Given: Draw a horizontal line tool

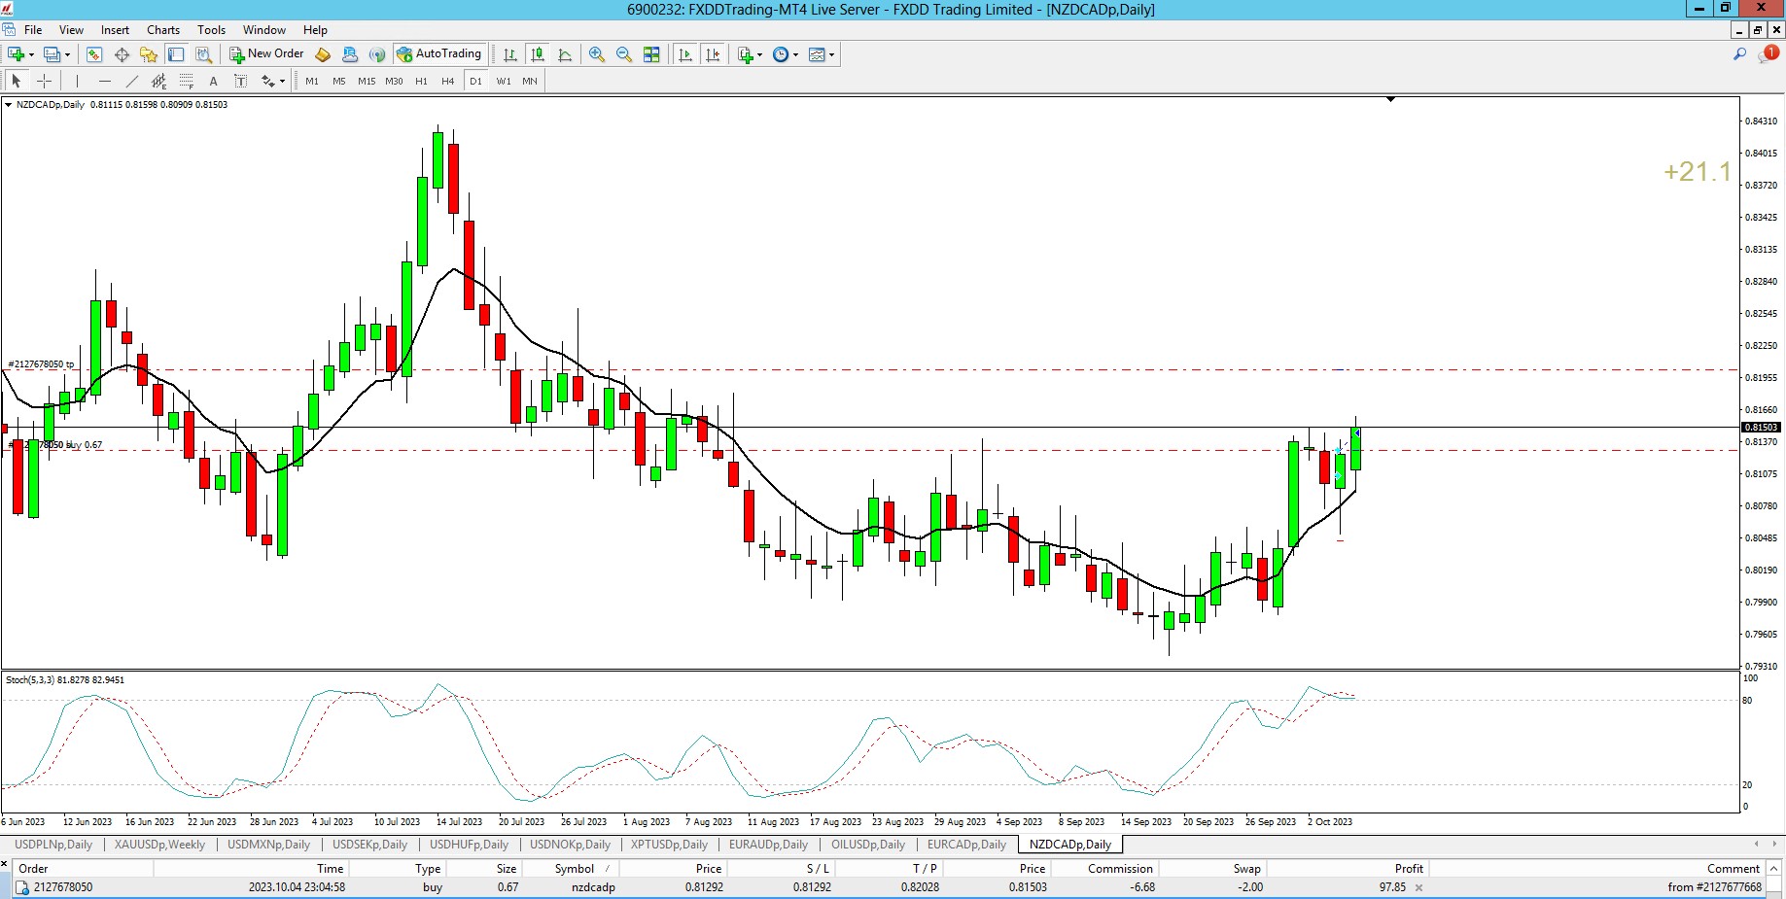Looking at the screenshot, I should pyautogui.click(x=104, y=81).
